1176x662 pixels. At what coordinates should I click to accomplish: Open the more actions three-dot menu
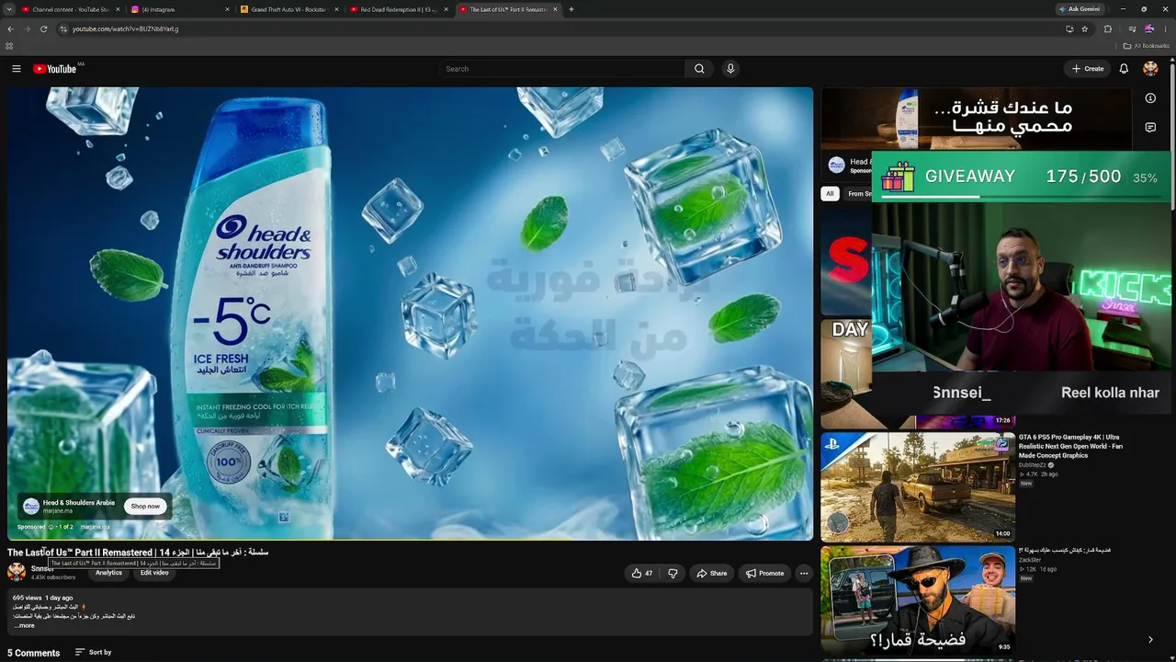coord(804,573)
